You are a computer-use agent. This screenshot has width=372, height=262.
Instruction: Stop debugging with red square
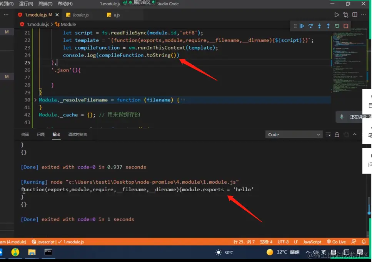[346, 26]
